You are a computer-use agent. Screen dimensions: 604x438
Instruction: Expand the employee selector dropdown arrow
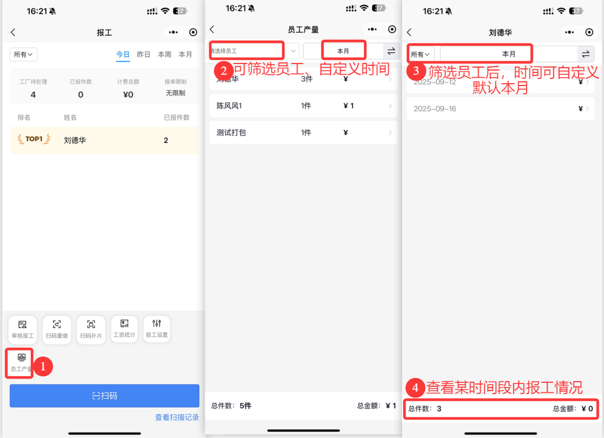(293, 51)
